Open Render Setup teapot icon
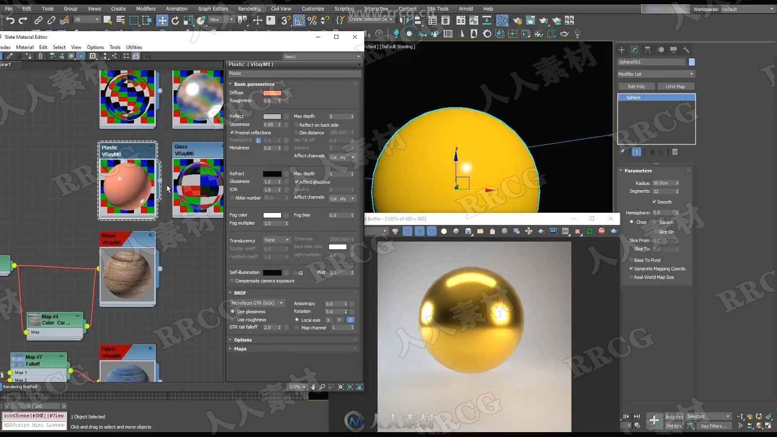Viewport: 777px width, 437px height. point(517,20)
